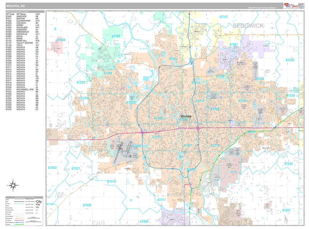This screenshot has width=309, height=229.
Task: Click the 67205 ZIP label on map
Action: [x=108, y=73]
